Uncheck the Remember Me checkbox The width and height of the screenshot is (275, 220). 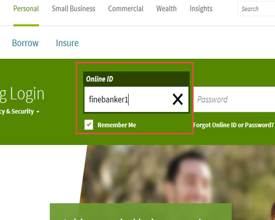click(89, 125)
